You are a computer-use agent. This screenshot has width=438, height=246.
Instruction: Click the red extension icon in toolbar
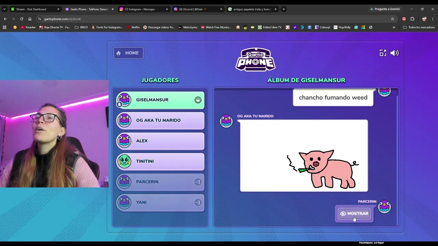(x=404, y=19)
